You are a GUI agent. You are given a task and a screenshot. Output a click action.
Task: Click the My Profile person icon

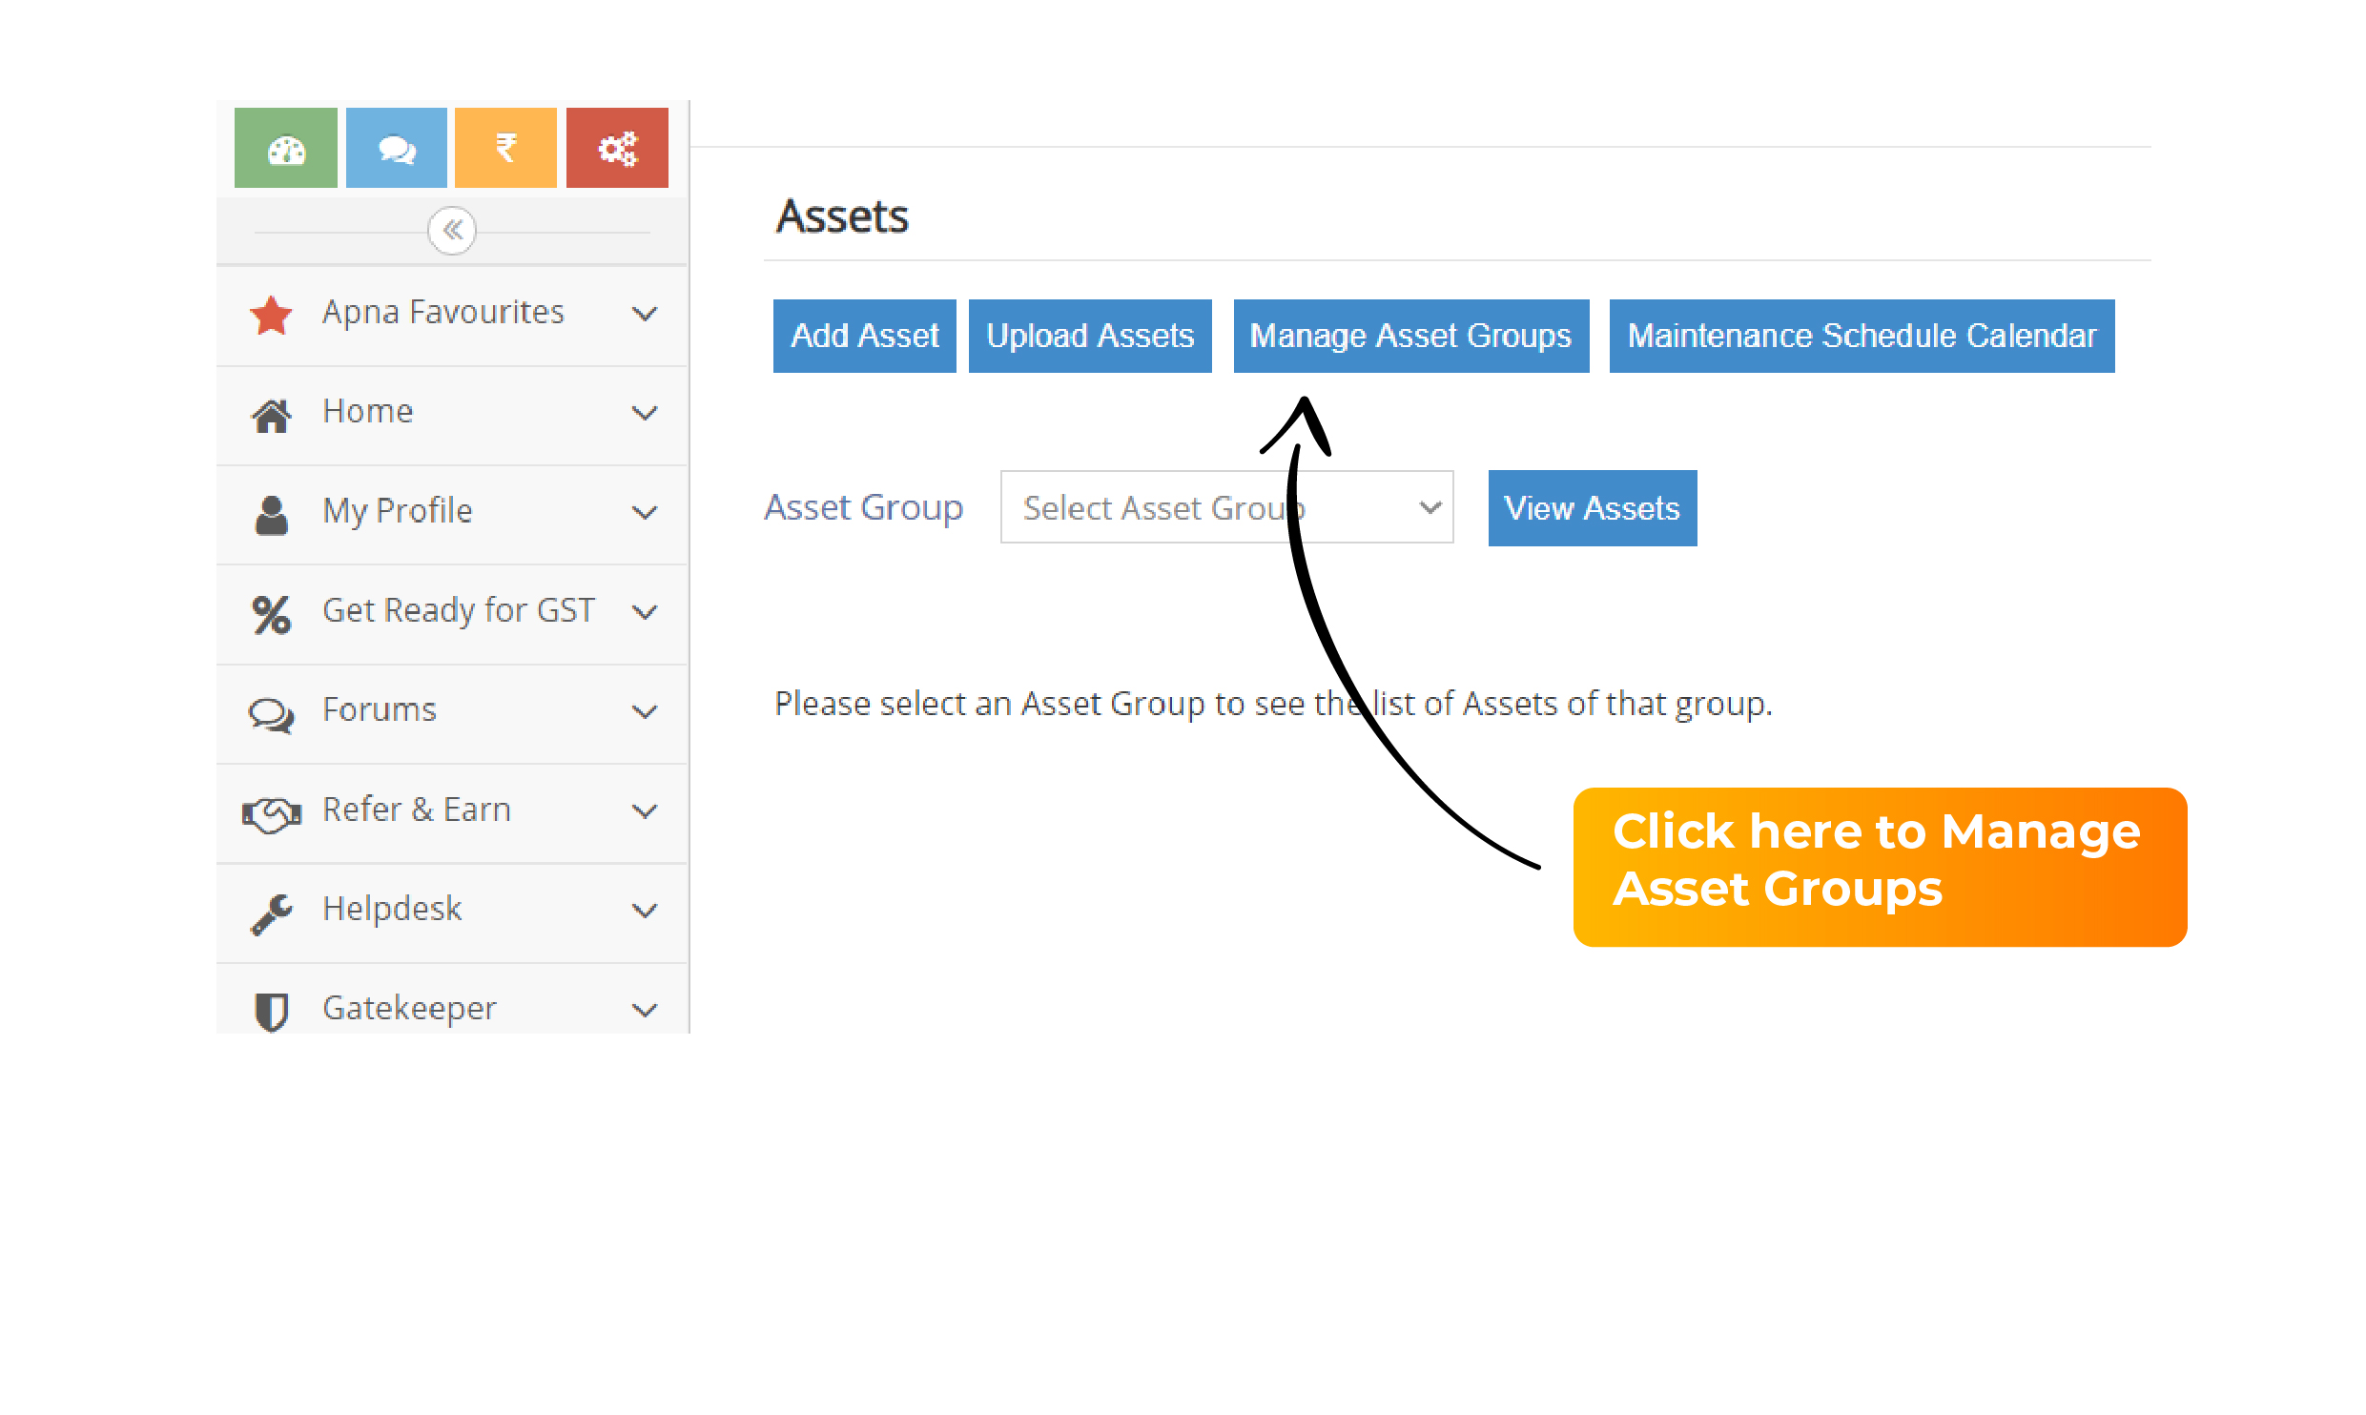272,515
